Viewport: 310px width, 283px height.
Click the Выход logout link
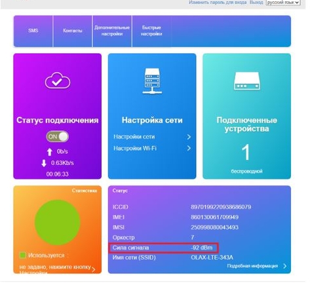(256, 3)
